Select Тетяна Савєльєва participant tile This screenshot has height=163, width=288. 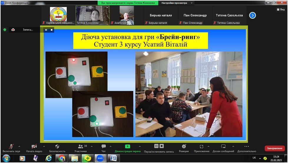(x=229, y=15)
